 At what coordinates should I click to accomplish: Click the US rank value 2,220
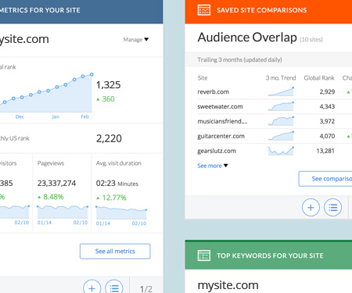(109, 138)
